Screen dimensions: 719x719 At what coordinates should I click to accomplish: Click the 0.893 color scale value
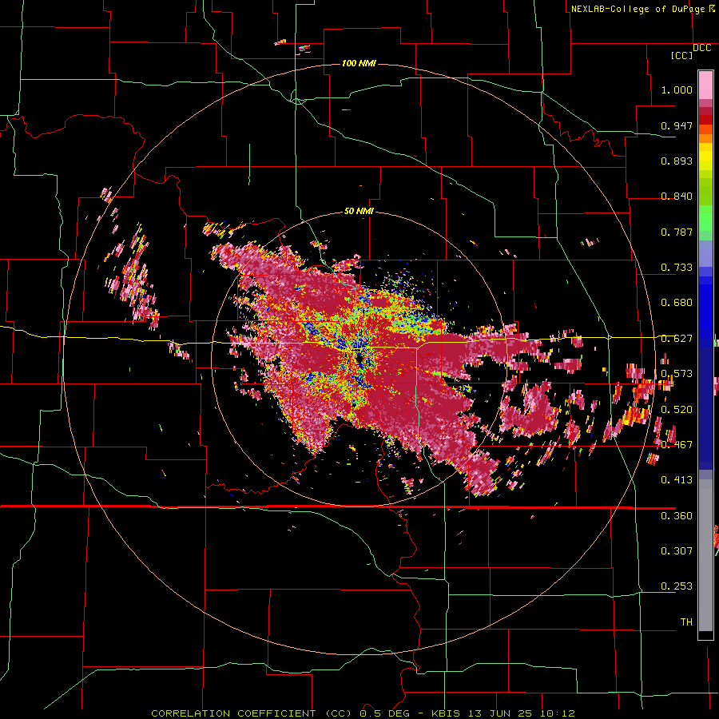point(677,161)
